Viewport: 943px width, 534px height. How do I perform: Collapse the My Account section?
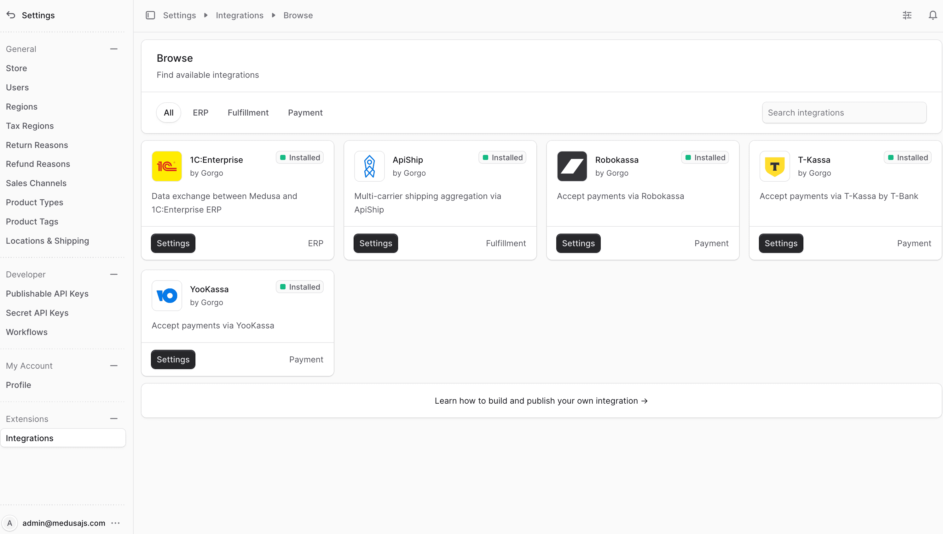[x=114, y=366]
